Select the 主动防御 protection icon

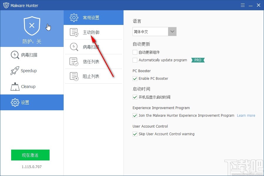74,32
